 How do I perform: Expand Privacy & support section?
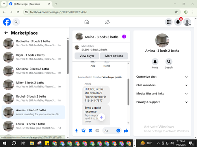(162, 102)
